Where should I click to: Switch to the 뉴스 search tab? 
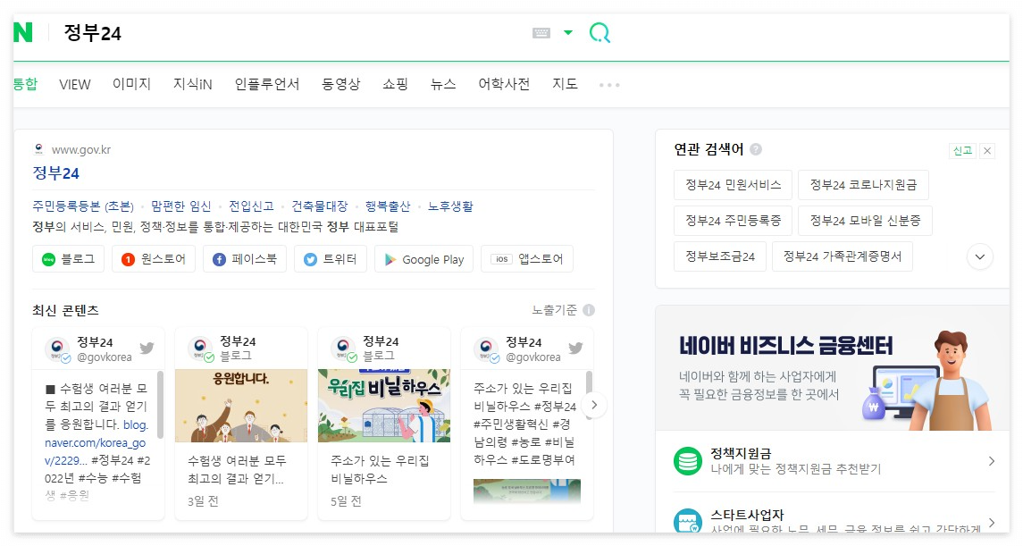tap(442, 84)
